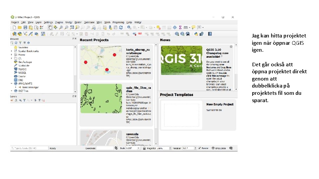The height and width of the screenshot is (179, 319).
Task: Expand the Home tree node
Action: 12,55
